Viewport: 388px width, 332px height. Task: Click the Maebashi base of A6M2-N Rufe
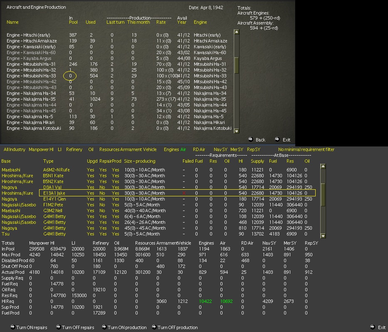pos(11,170)
